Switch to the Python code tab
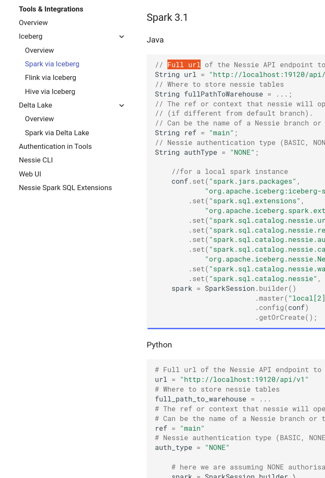Screen dimensions: 325x478 tap(159, 345)
